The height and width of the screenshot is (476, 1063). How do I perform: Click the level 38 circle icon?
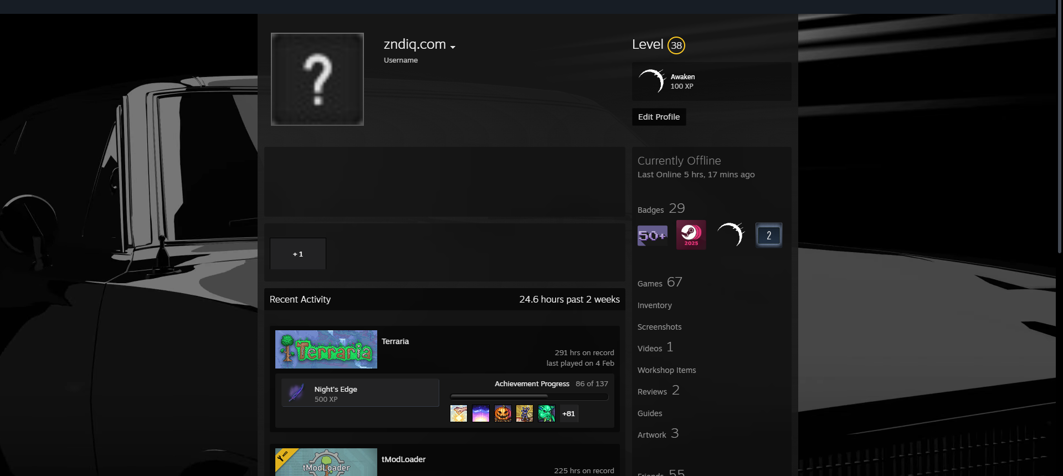(676, 45)
